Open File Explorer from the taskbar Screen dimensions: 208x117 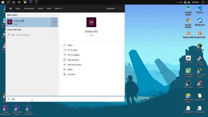pos(25,2)
